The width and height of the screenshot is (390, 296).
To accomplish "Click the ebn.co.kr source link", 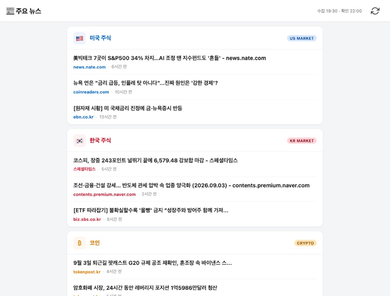I will pos(83,117).
